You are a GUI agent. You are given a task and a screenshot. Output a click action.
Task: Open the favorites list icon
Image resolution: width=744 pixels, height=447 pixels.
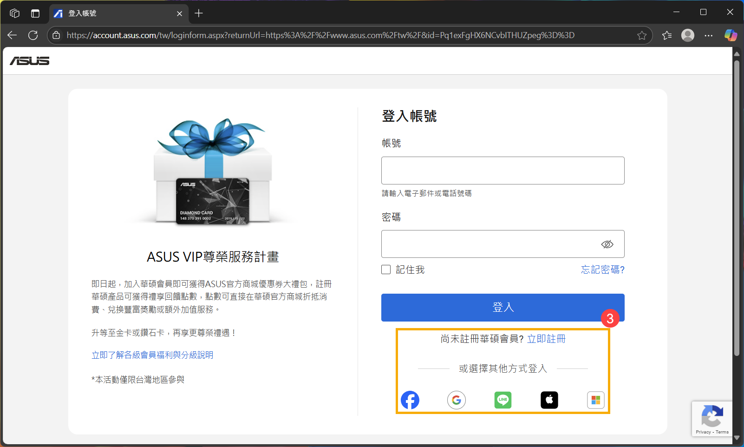coord(667,35)
